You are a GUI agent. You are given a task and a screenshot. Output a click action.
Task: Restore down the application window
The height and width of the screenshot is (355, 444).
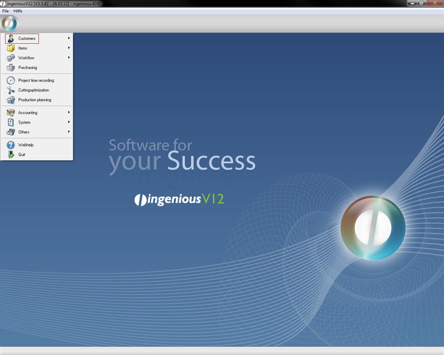click(421, 3)
